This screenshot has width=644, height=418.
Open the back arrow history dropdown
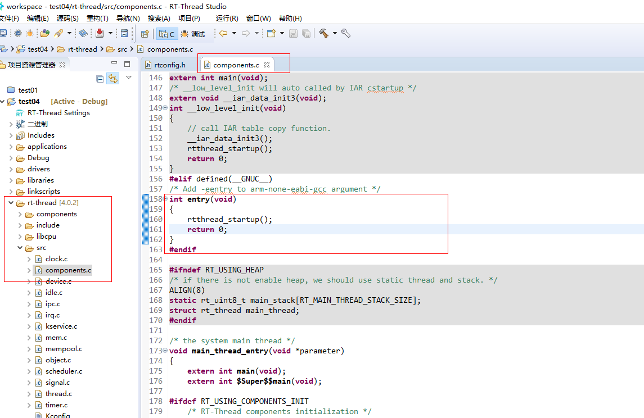[234, 33]
